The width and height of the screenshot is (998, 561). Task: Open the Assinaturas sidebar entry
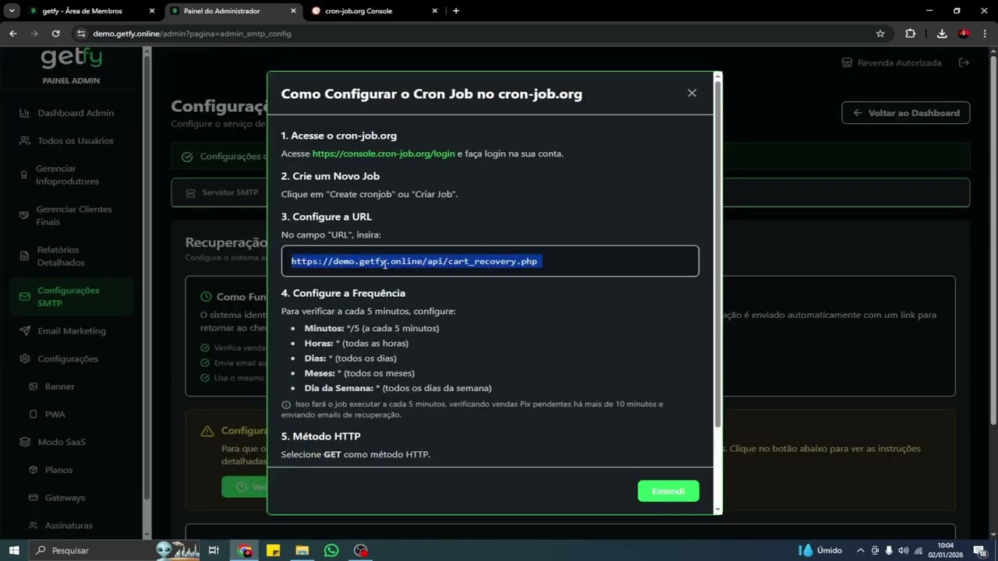click(69, 526)
